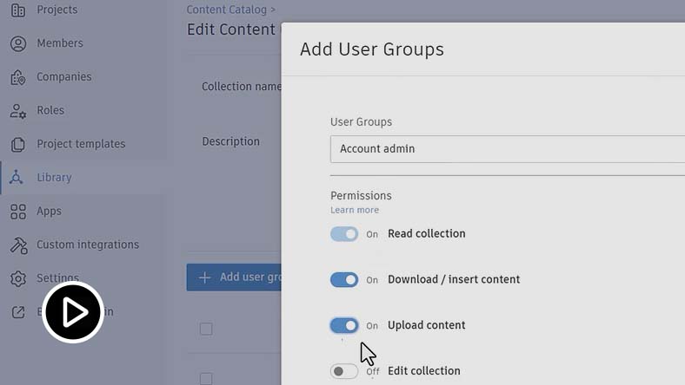The image size is (685, 385).
Task: Click the Add User Groups dialog title
Action: coord(372,49)
